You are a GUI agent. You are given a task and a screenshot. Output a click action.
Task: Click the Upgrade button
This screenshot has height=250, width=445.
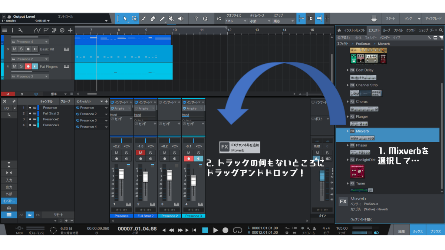tap(433, 19)
